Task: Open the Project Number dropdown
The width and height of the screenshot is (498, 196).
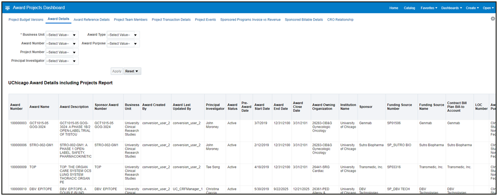Action: [62, 52]
